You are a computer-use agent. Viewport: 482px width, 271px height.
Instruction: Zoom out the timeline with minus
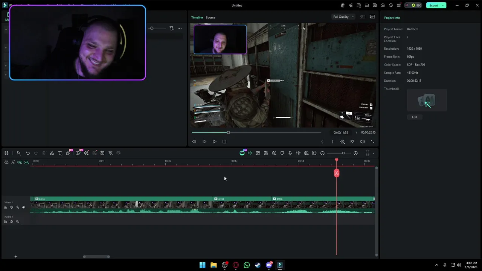coord(322,153)
